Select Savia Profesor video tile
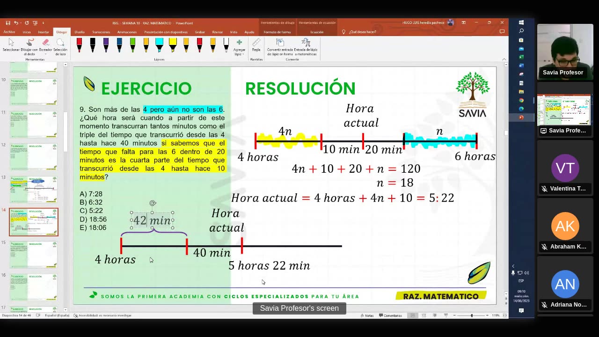Image resolution: width=599 pixels, height=337 pixels. (565, 51)
